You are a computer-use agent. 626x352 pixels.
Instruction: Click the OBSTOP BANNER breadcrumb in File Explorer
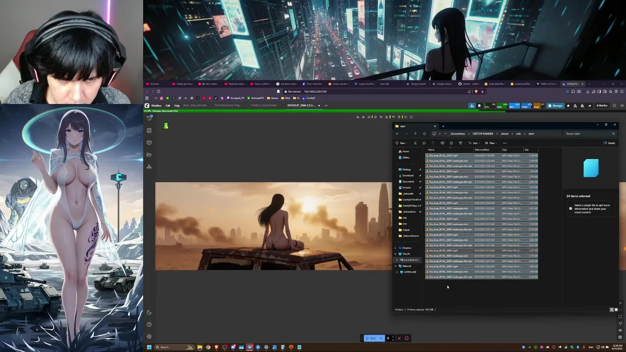(483, 133)
